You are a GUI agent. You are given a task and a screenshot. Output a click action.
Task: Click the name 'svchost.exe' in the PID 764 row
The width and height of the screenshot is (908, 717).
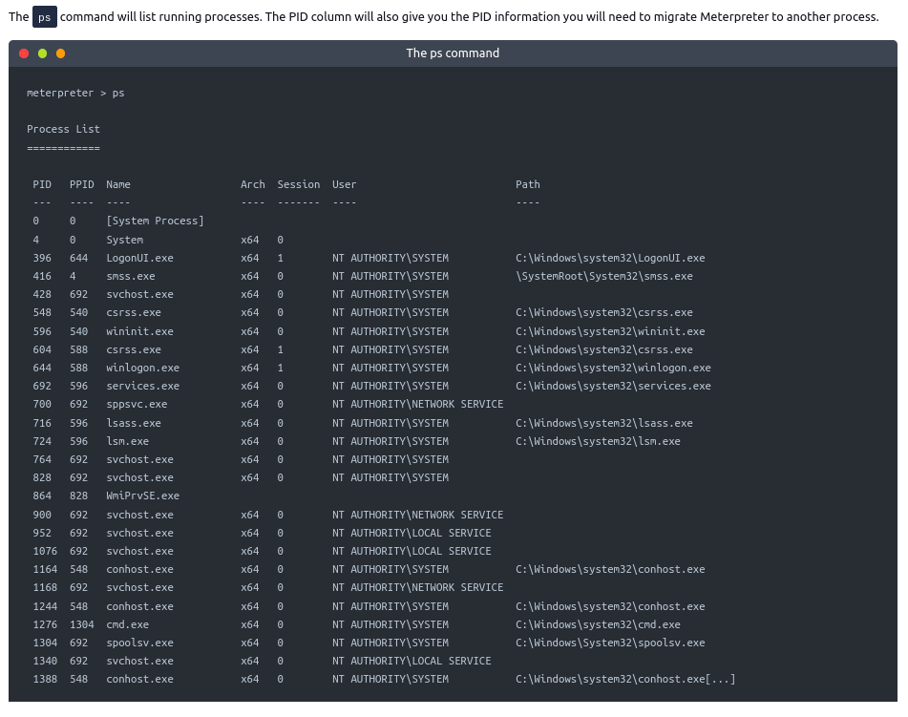140,459
